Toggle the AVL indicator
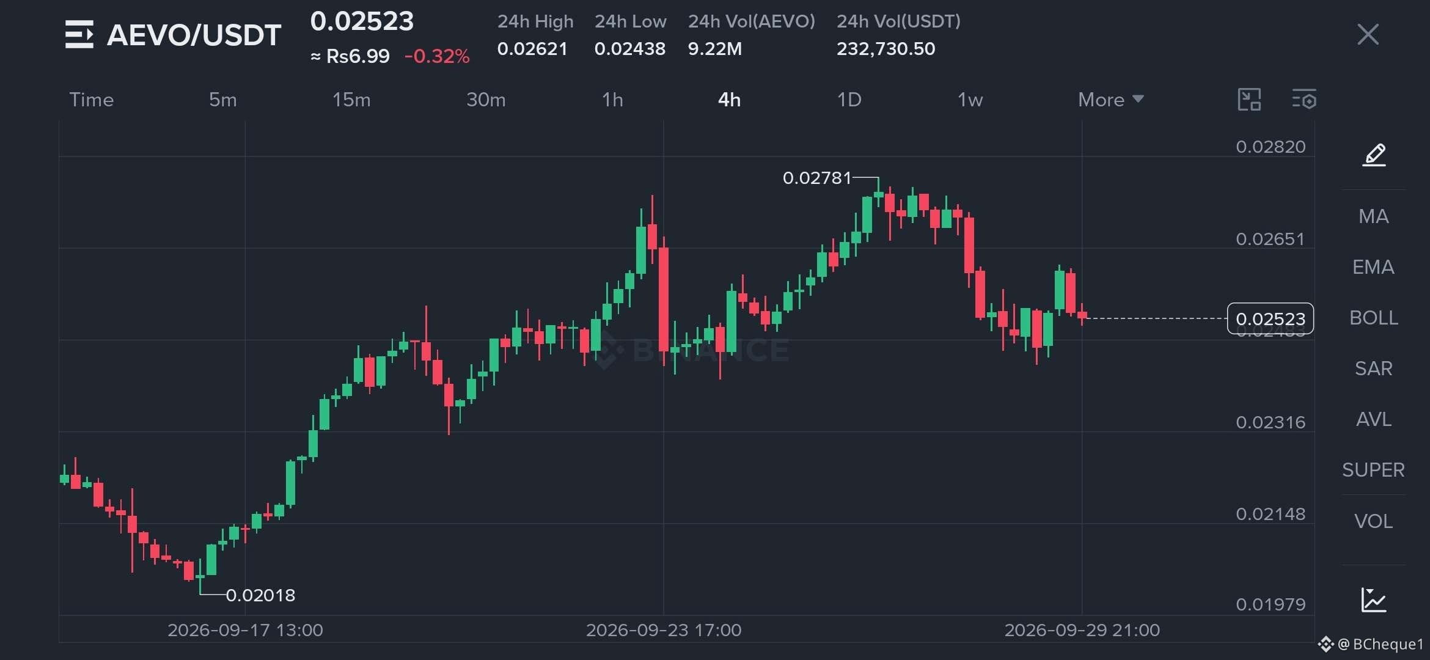Viewport: 1430px width, 660px height. click(x=1374, y=419)
